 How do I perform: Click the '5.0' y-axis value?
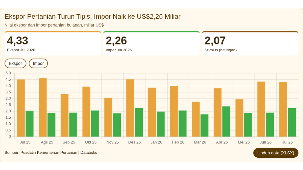pyautogui.click(x=8, y=73)
